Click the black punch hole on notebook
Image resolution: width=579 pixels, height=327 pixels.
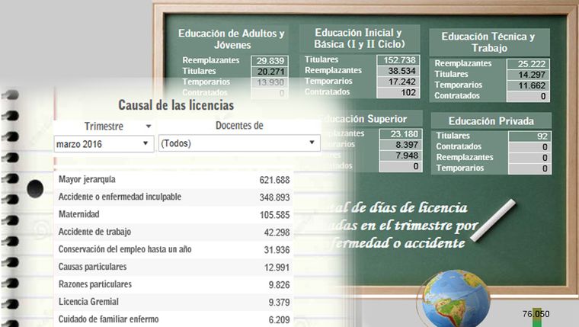35,189
